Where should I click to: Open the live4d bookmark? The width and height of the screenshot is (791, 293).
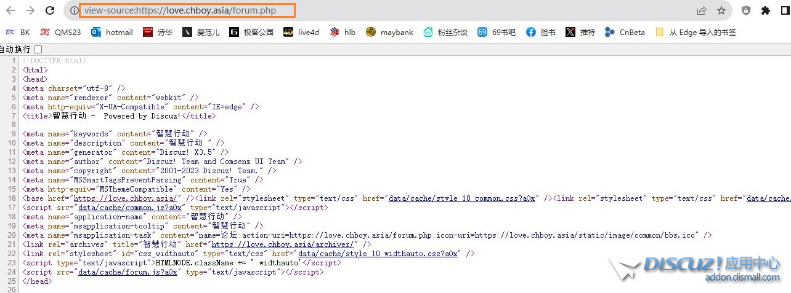[x=301, y=32]
